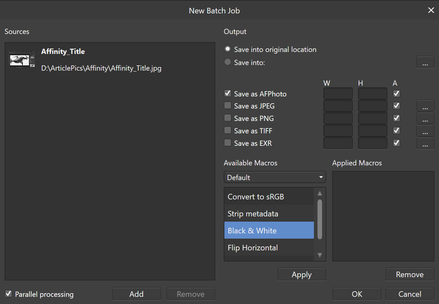Click Add to add source files
439x304 pixels.
coord(136,294)
